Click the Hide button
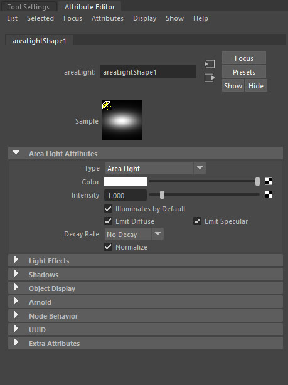 (x=256, y=86)
